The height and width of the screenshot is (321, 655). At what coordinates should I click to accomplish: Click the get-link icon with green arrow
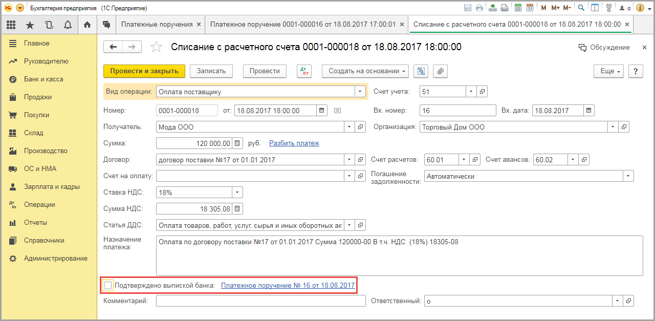[x=493, y=8]
